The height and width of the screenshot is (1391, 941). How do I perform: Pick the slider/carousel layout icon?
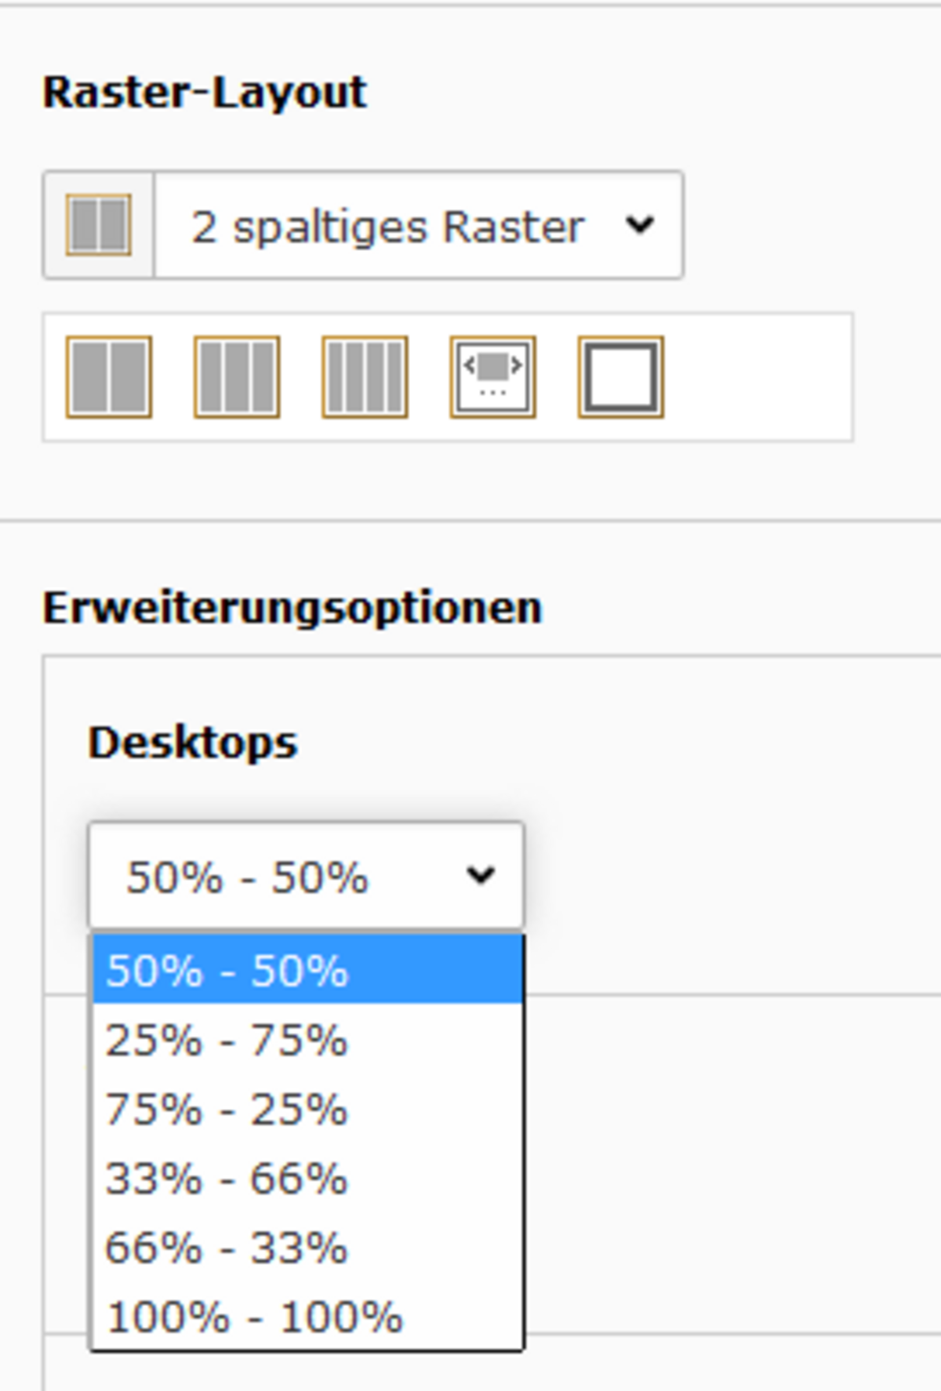pyautogui.click(x=492, y=377)
